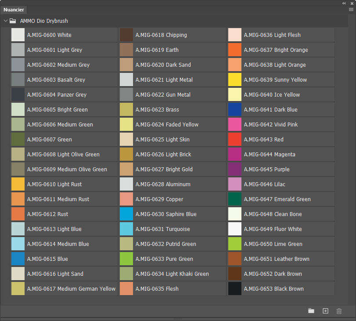Select the 'A.MIG-0614 Medium Blue' label
The height and width of the screenshot is (321, 356).
[x=58, y=244]
